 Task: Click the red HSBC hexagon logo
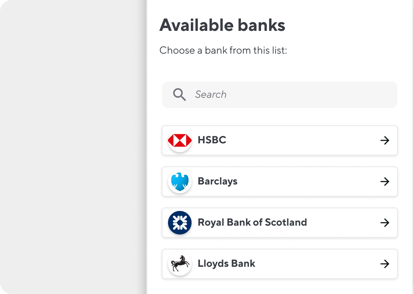click(180, 140)
